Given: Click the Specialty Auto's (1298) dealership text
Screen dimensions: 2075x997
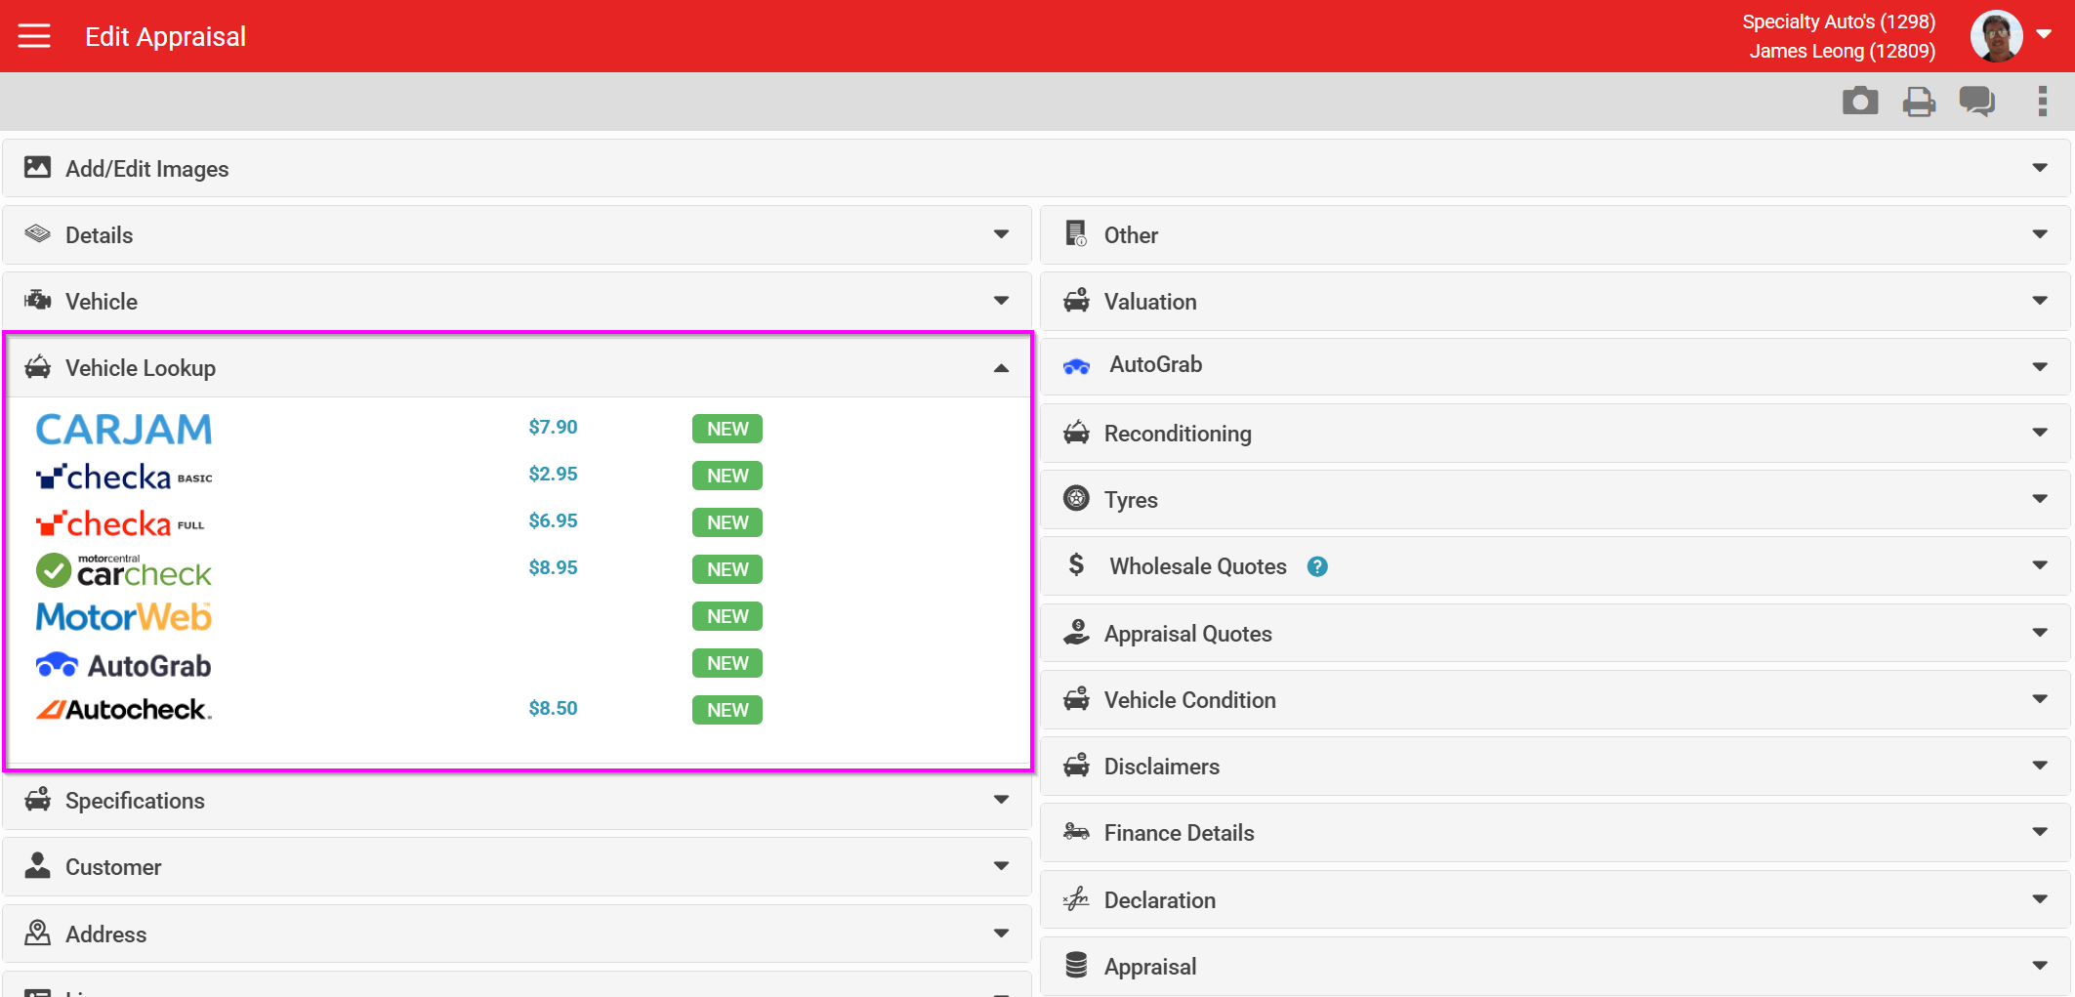Looking at the screenshot, I should point(1839,21).
